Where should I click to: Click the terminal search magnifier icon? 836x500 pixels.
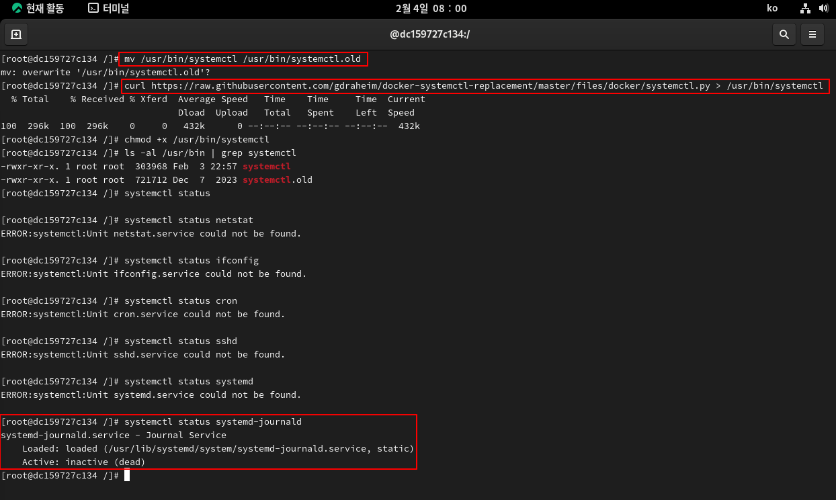tap(784, 34)
